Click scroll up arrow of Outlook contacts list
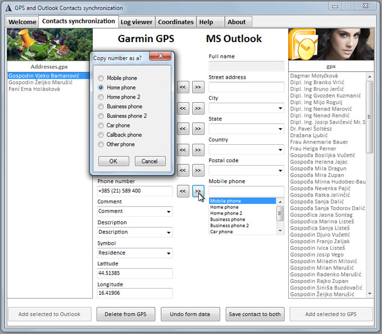 pyautogui.click(x=370, y=76)
